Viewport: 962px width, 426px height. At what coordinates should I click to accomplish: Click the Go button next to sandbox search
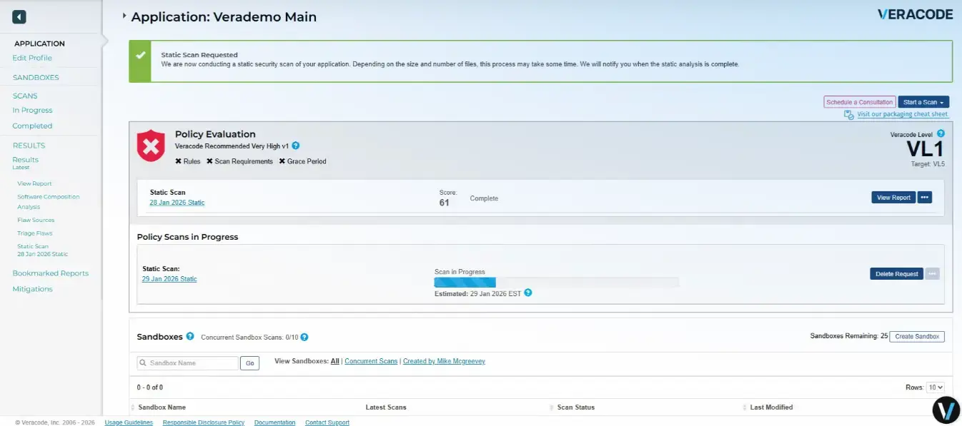point(249,363)
